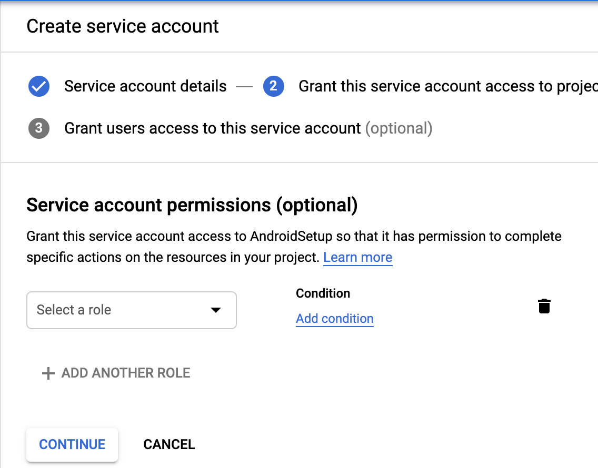Click the step 2 number circle

pyautogui.click(x=273, y=86)
